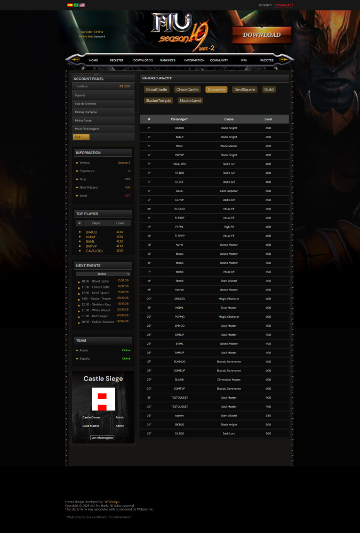Click the MU Season 9 logo
The width and height of the screenshot is (360, 533).
(183, 31)
